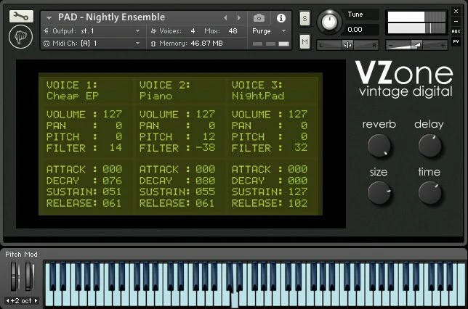Click the L-R pan slider
The image size is (468, 309).
pos(347,45)
